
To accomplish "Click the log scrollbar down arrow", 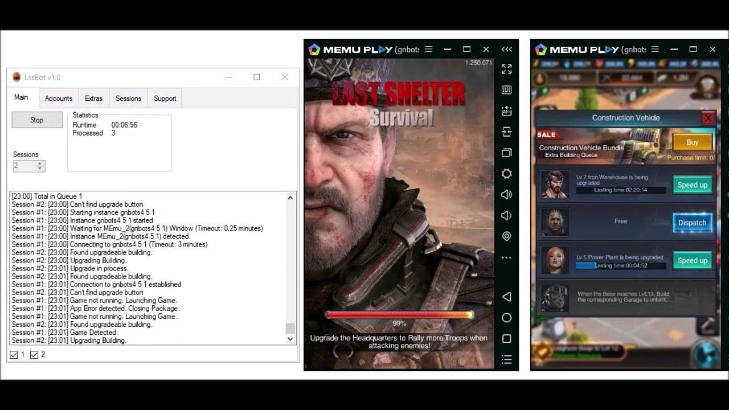I will pos(290,339).
